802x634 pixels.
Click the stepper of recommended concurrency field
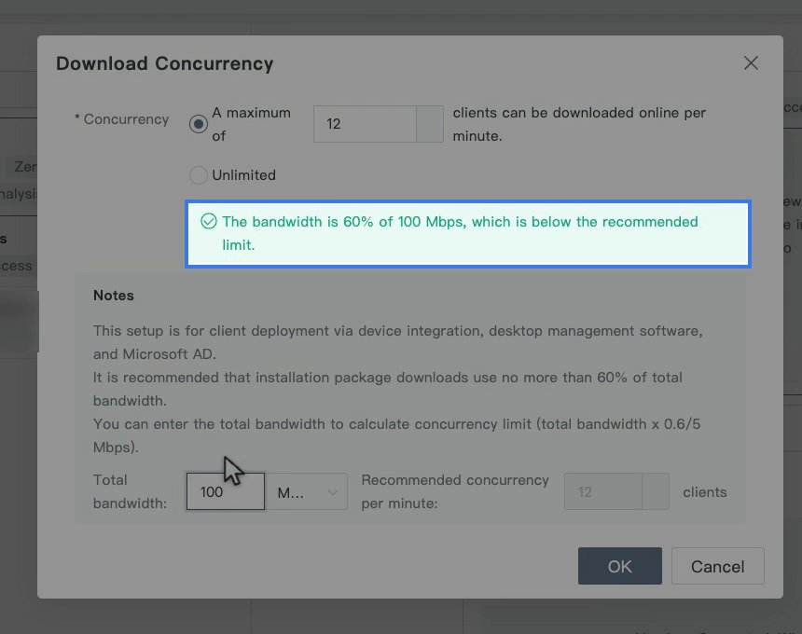656,491
